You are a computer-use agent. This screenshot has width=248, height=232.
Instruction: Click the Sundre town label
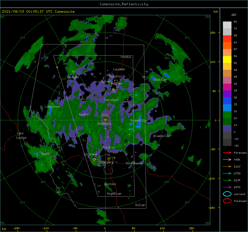[83, 114]
